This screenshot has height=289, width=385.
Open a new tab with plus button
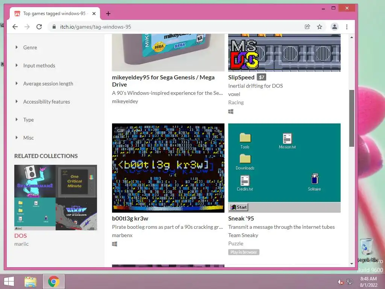click(x=108, y=14)
